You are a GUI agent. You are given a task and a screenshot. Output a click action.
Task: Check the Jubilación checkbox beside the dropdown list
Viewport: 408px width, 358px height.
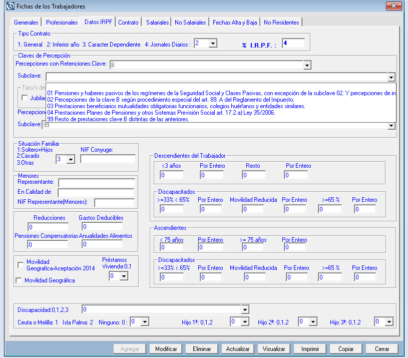click(x=25, y=98)
